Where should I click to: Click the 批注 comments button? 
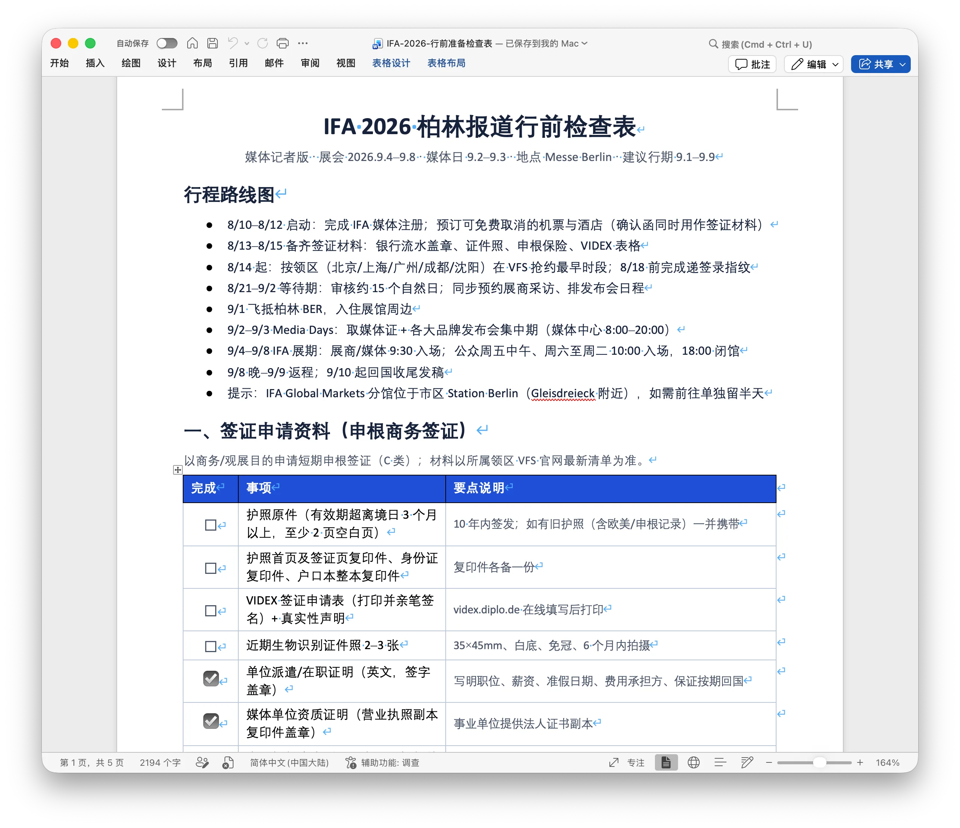tap(752, 64)
